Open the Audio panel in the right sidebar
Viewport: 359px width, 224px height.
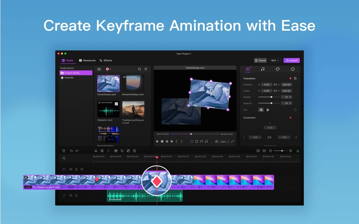tap(263, 69)
